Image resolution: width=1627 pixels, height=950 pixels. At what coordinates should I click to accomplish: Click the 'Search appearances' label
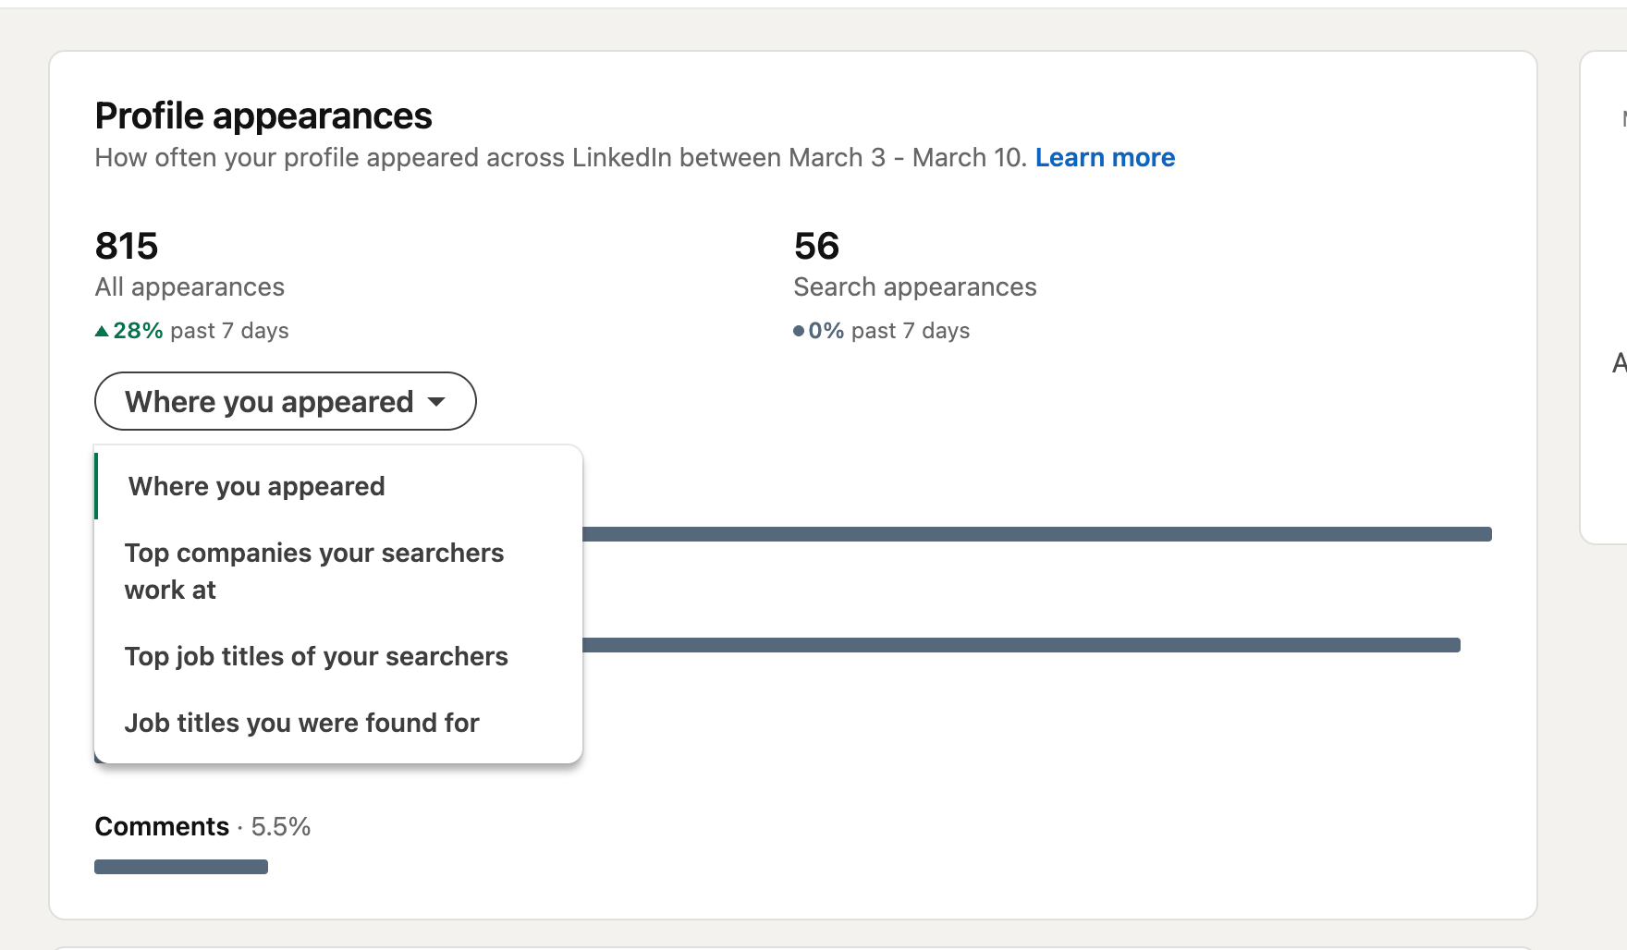pyautogui.click(x=914, y=287)
